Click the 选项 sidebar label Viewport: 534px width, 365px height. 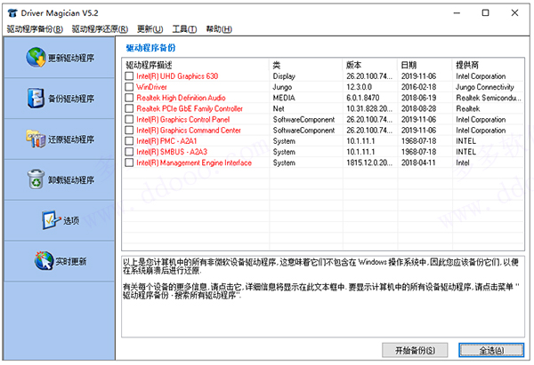pyautogui.click(x=71, y=220)
